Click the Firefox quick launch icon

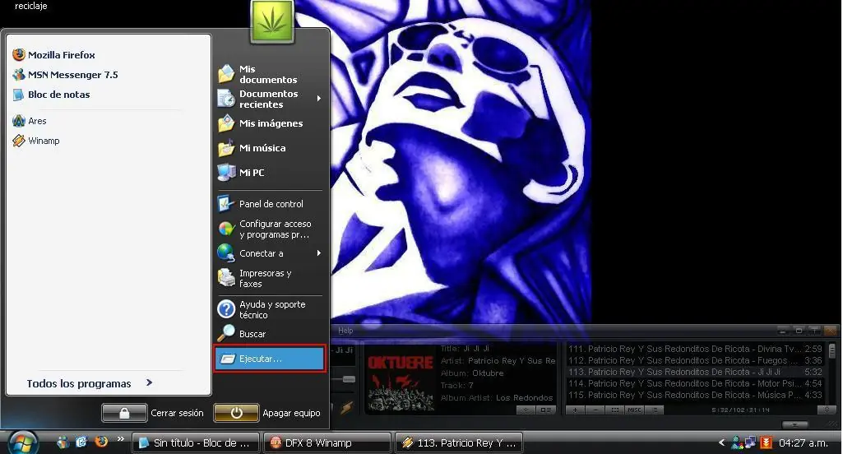point(101,442)
